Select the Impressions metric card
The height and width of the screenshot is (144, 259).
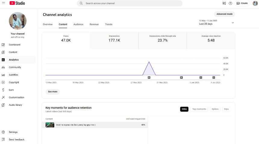pyautogui.click(x=114, y=41)
